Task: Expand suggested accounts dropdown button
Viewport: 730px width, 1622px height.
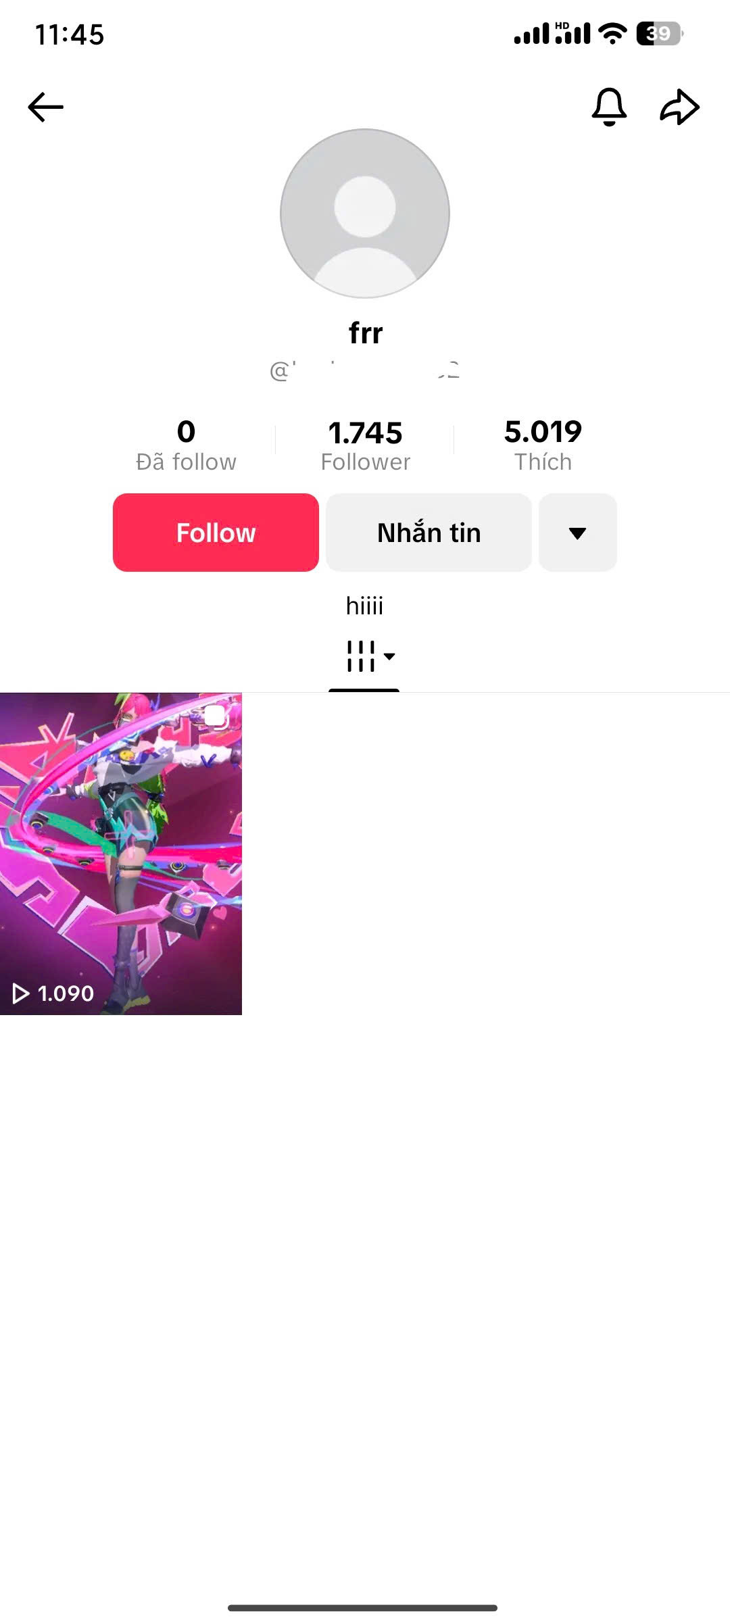Action: click(578, 533)
